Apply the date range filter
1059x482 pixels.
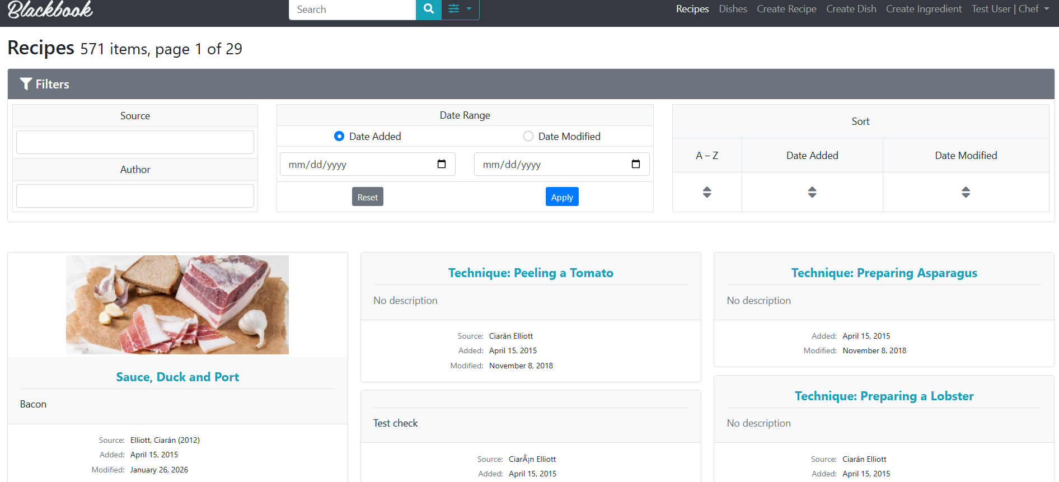point(562,196)
